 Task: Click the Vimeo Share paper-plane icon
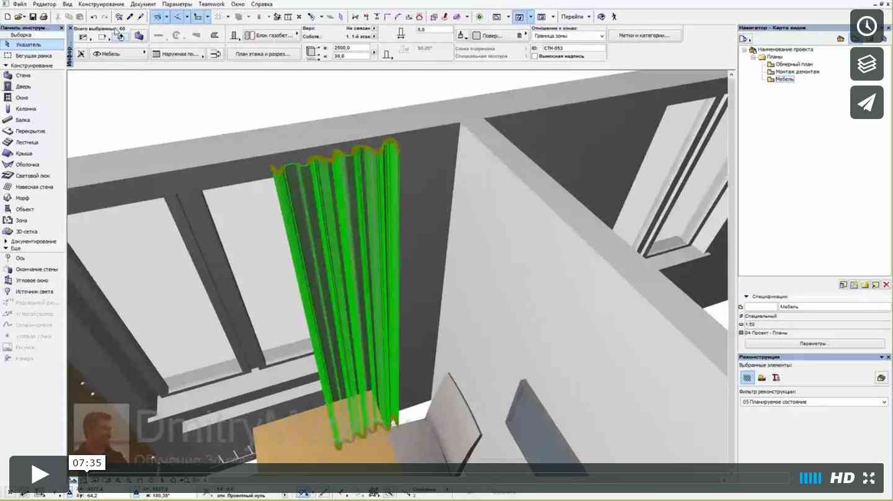click(866, 102)
